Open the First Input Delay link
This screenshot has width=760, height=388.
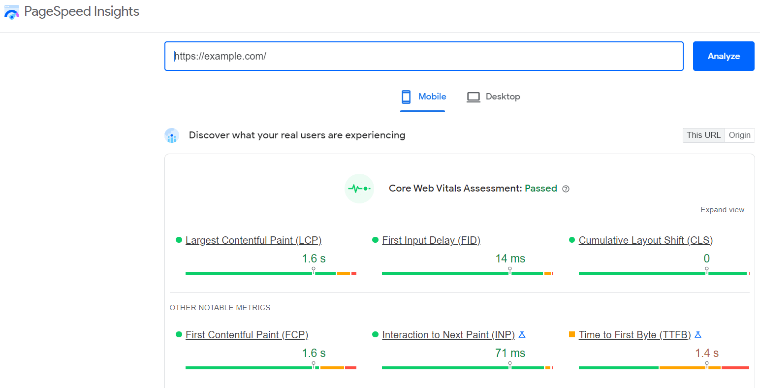(x=431, y=240)
